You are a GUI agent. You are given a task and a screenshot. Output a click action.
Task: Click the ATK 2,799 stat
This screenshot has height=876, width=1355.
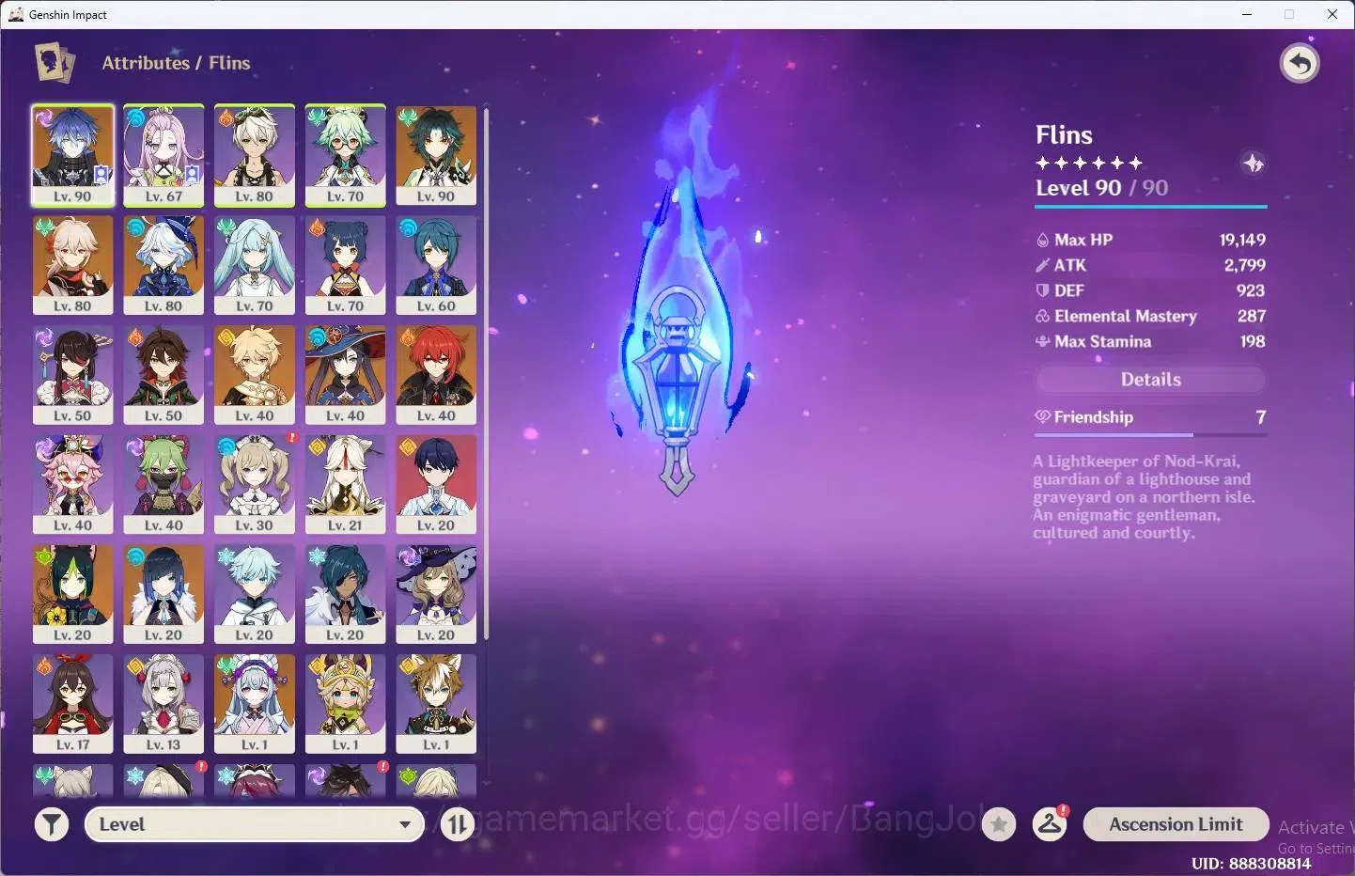point(1150,265)
